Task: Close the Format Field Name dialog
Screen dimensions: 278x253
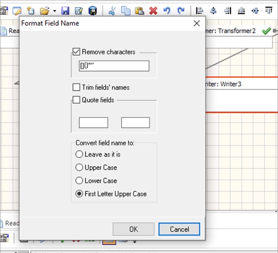Action: (197, 23)
